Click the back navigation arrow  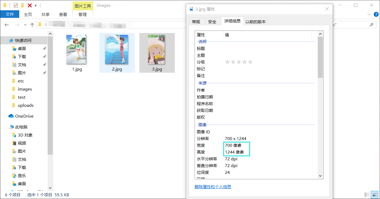coord(6,25)
